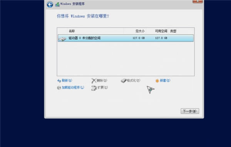Click the extend partition icon

tap(94, 88)
